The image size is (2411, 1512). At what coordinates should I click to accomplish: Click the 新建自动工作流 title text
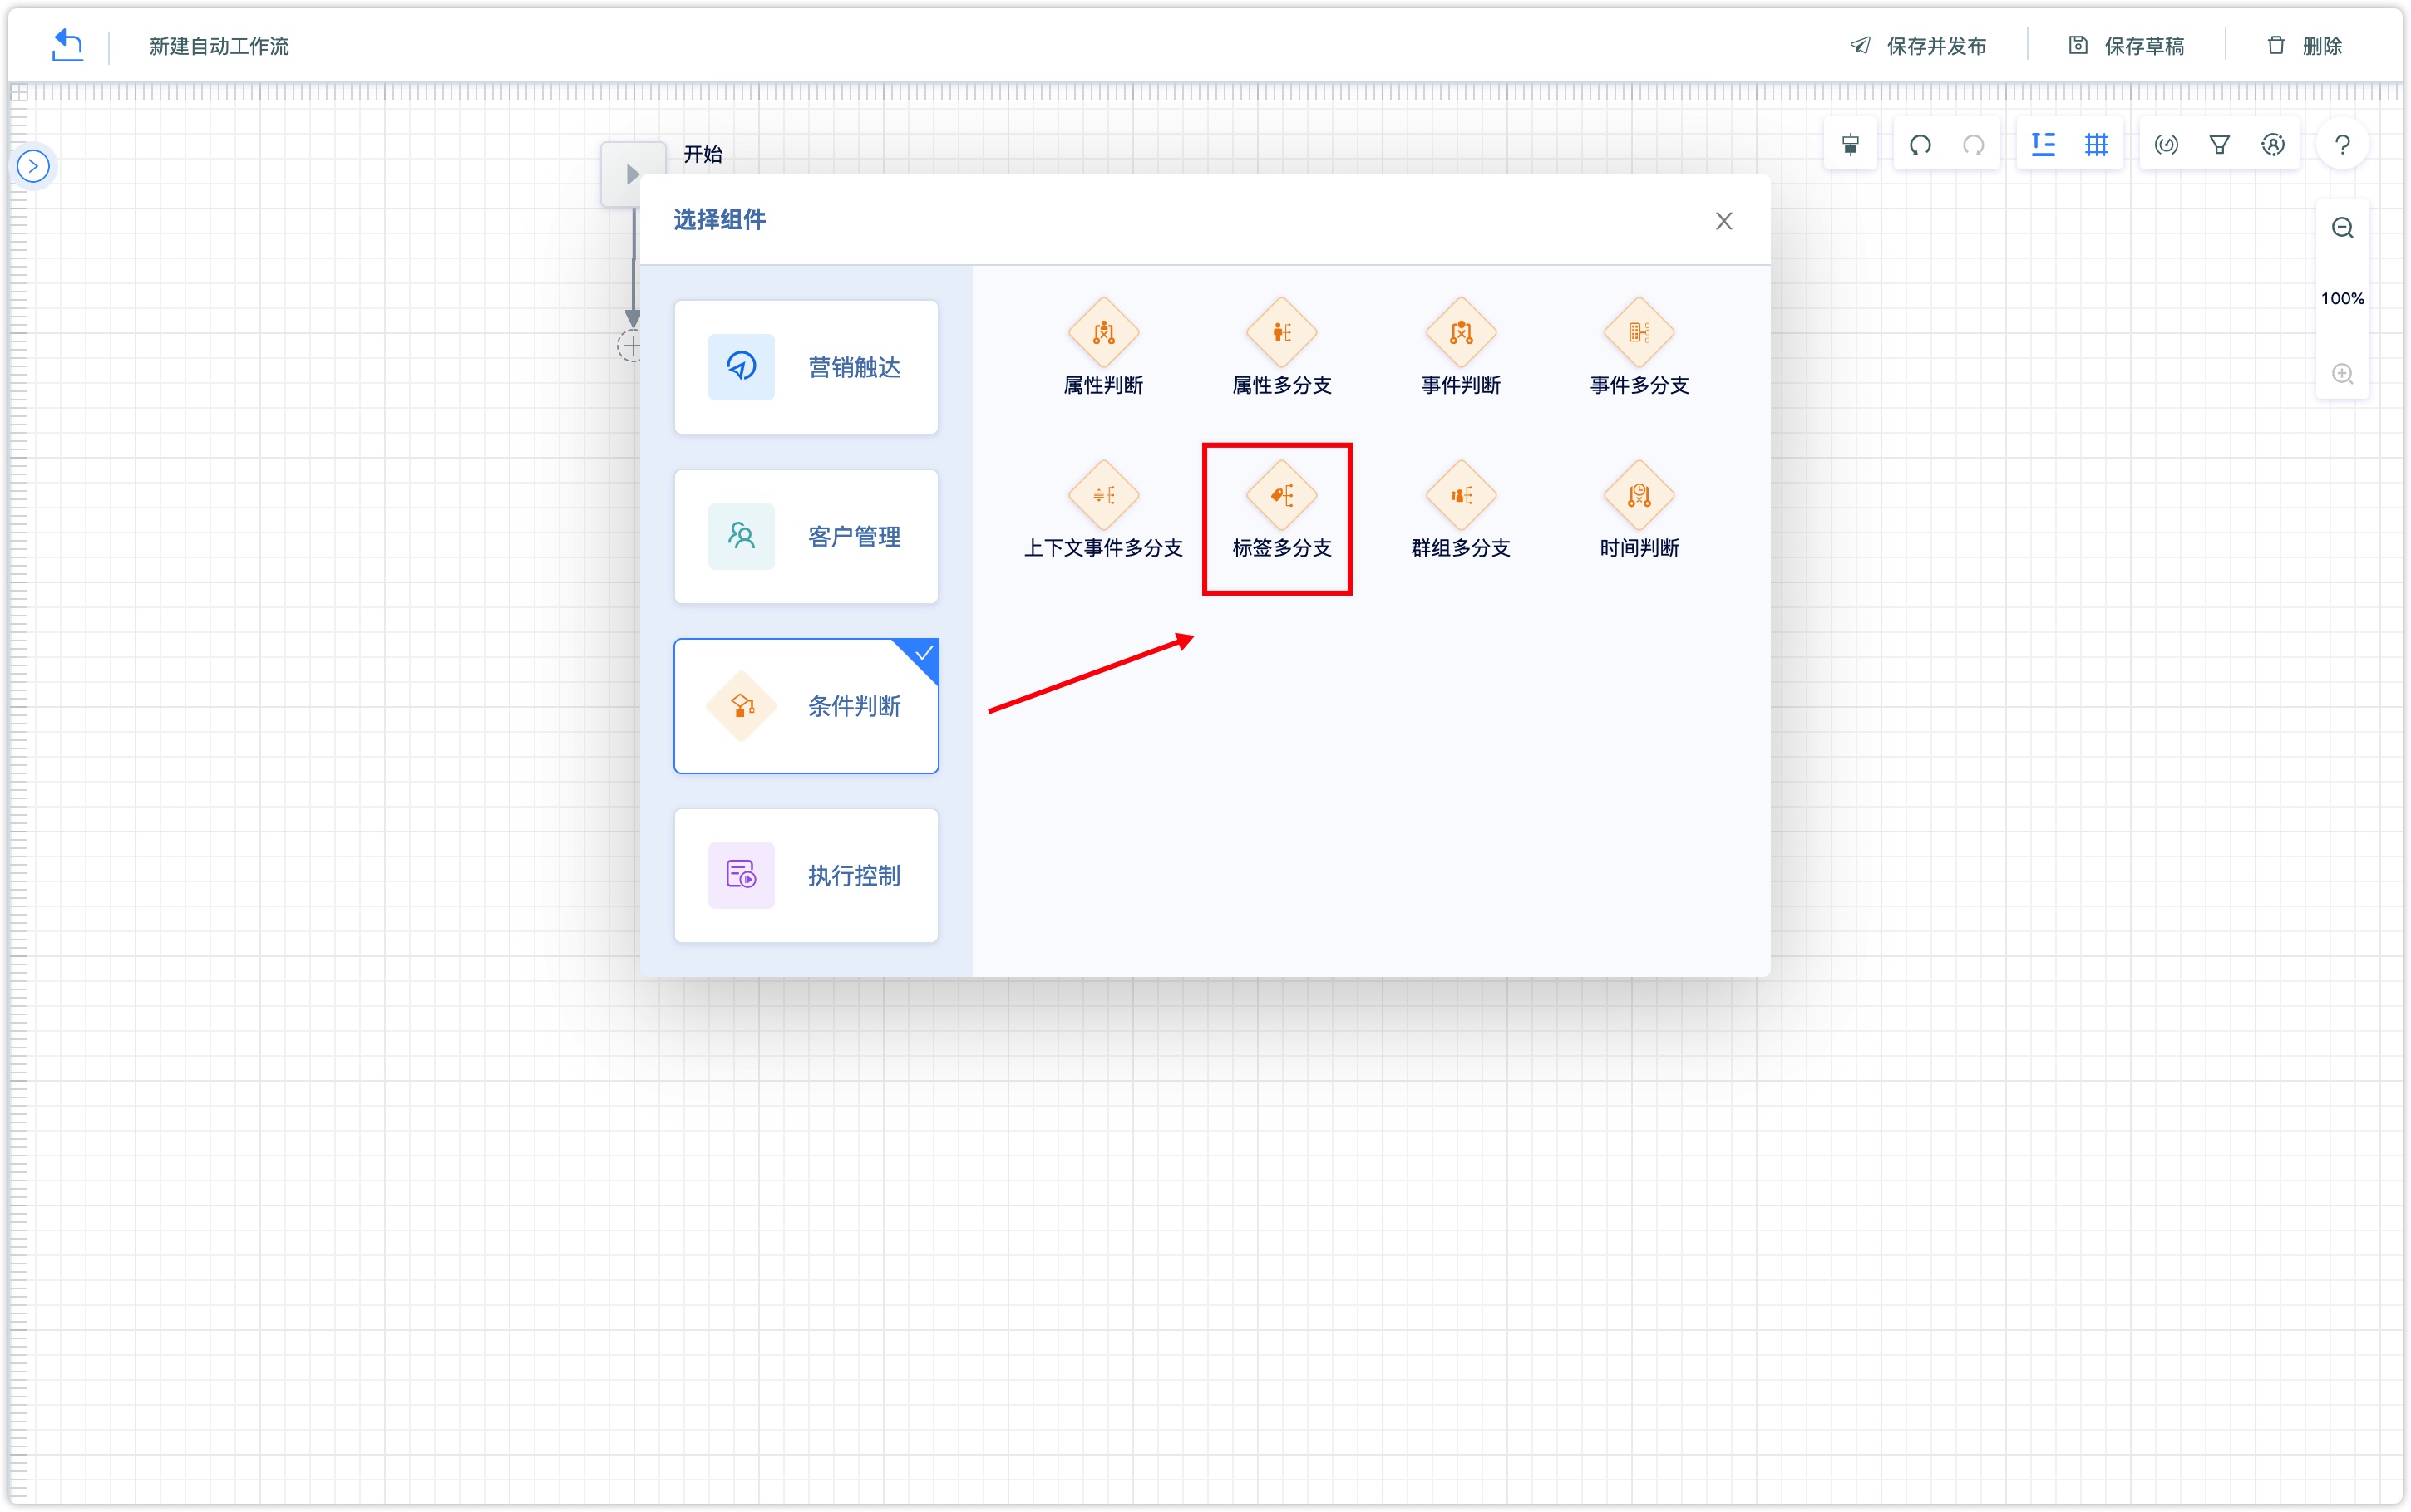pyautogui.click(x=219, y=46)
